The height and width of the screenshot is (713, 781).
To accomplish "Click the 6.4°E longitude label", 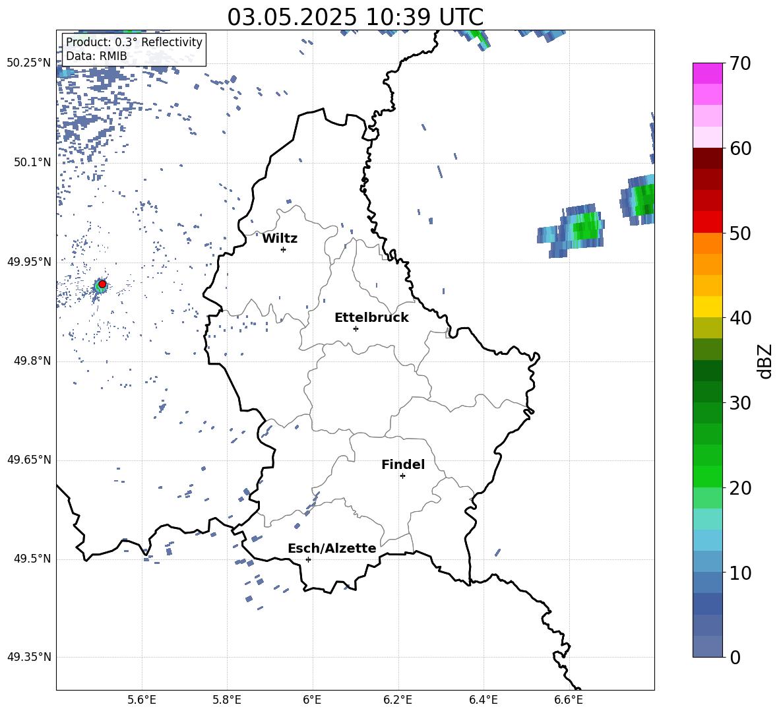I will tap(483, 700).
